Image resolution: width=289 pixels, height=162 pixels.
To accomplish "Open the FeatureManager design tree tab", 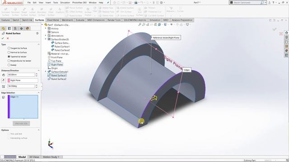I will pyautogui.click(x=3, y=28).
